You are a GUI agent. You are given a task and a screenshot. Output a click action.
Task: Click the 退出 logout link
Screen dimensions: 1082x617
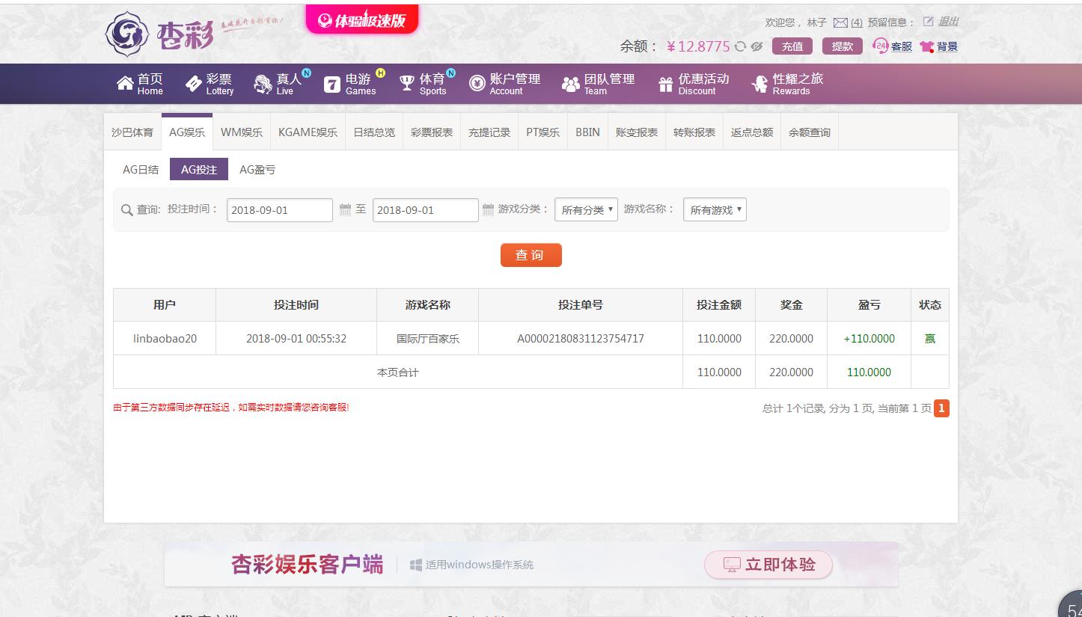[943, 22]
